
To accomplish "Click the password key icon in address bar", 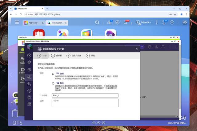I will point(171,14).
